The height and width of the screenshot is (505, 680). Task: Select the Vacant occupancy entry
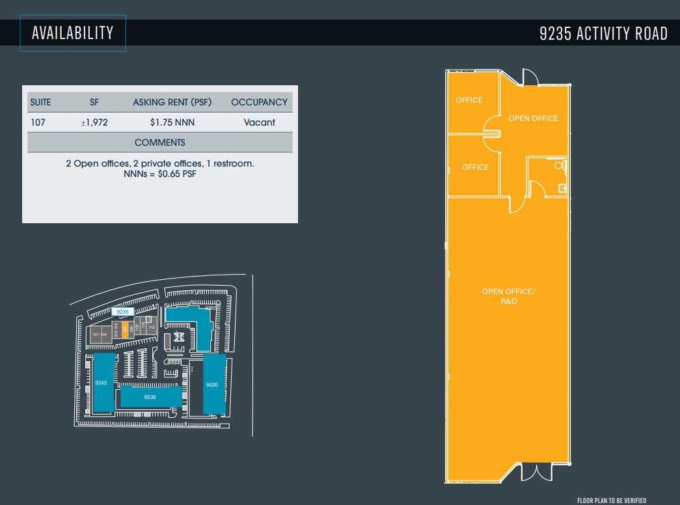click(x=259, y=122)
